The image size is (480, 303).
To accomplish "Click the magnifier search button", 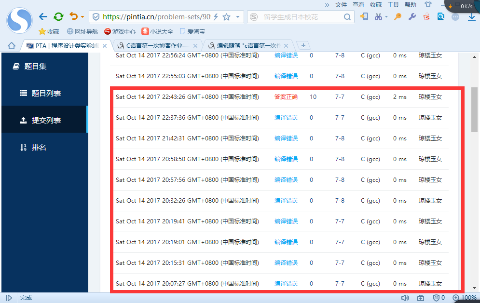I will pyautogui.click(x=347, y=17).
